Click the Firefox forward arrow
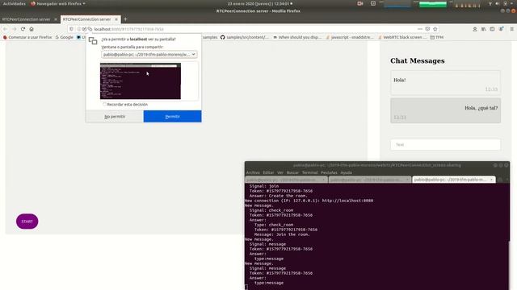This screenshot has width=517, height=290. (x=15, y=29)
